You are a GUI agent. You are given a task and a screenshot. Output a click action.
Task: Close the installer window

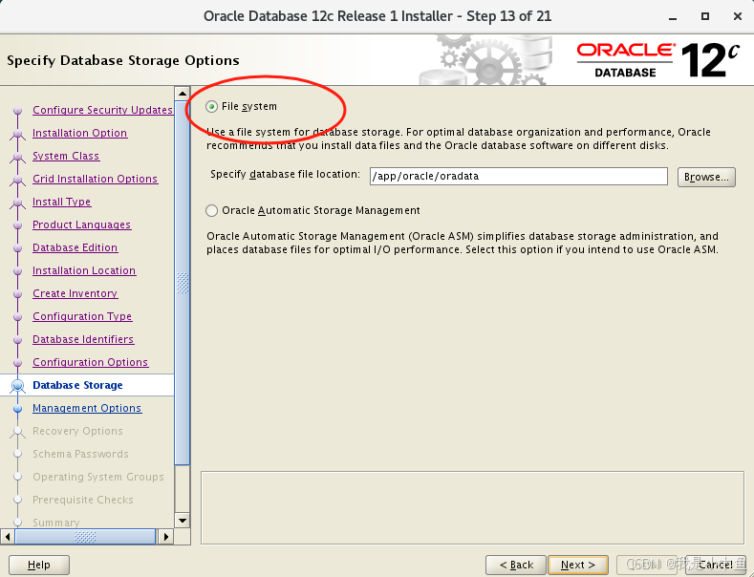[738, 16]
